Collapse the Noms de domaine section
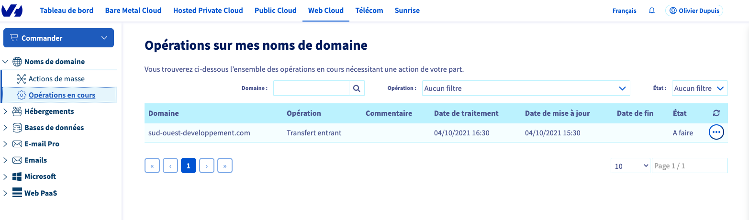Viewport: 749px width, 220px height. 5,62
